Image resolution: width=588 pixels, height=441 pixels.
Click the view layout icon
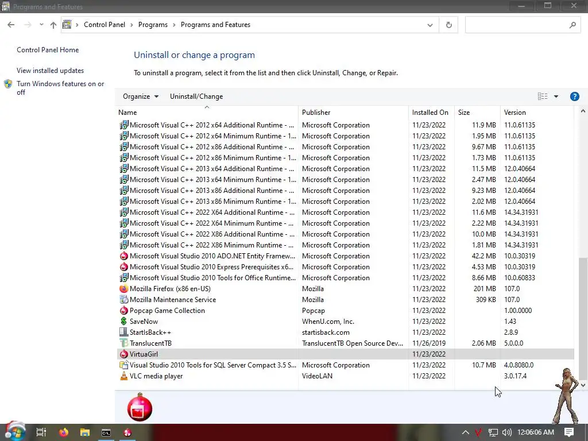[542, 96]
